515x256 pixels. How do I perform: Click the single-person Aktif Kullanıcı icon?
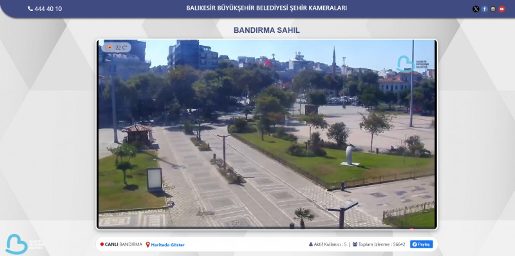(311, 244)
